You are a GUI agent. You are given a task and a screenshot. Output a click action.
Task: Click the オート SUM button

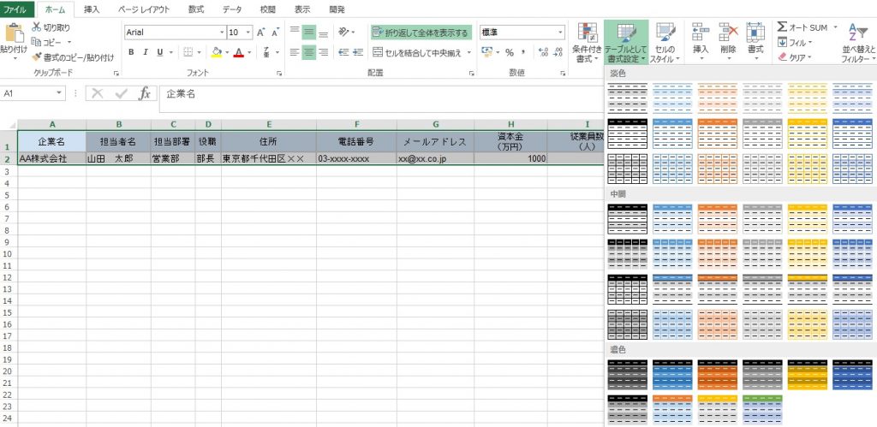coord(801,27)
